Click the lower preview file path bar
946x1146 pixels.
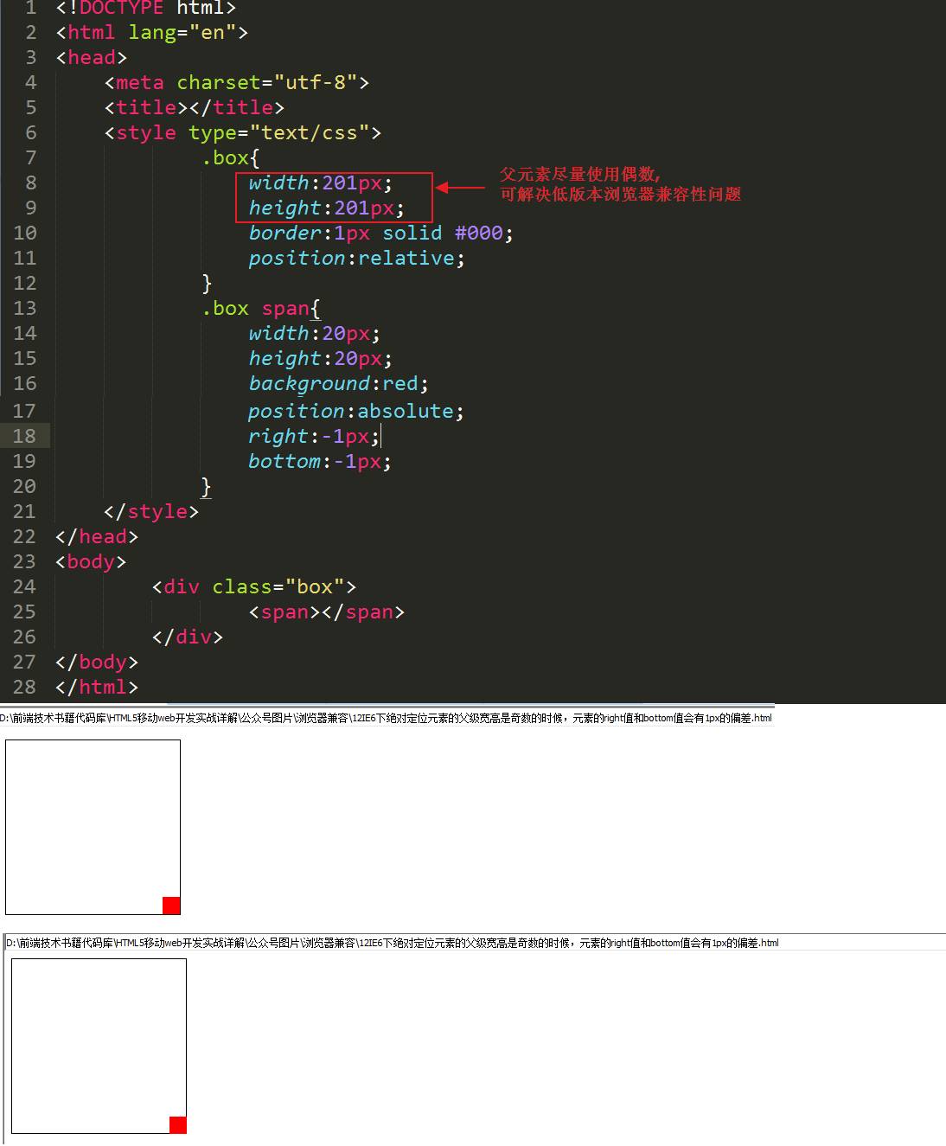[393, 943]
